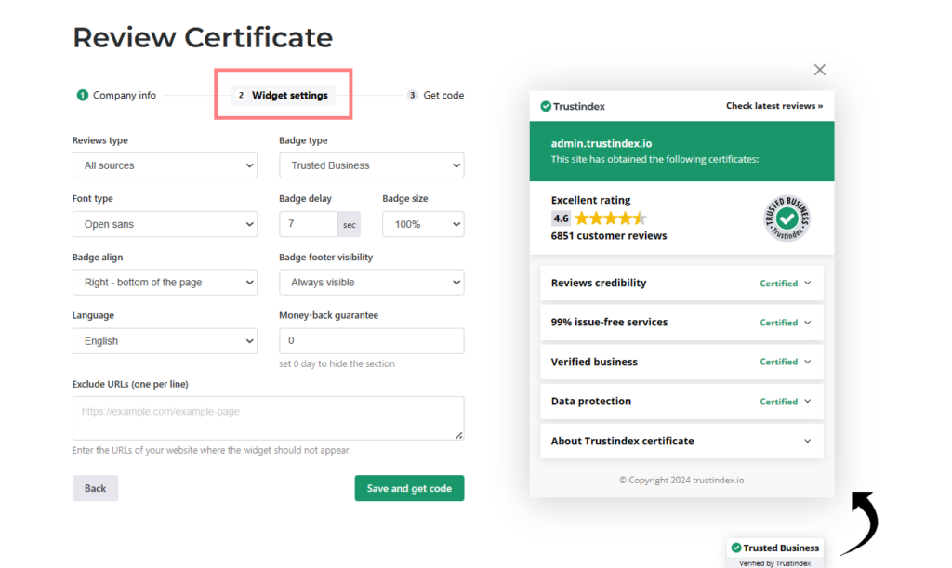
Task: Expand the Reviews credibility section
Action: coord(681,284)
